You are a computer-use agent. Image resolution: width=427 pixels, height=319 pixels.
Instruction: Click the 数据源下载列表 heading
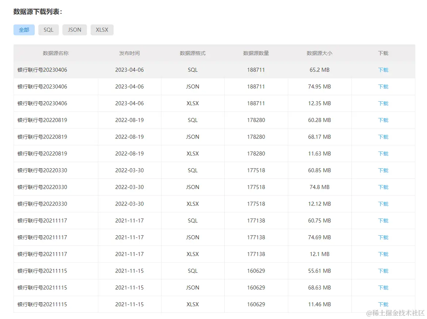click(x=38, y=12)
